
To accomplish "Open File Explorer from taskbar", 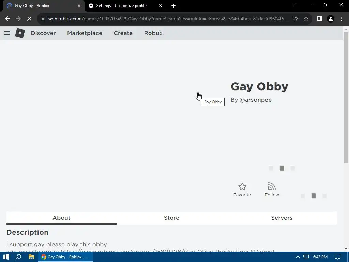I will pos(32,257).
